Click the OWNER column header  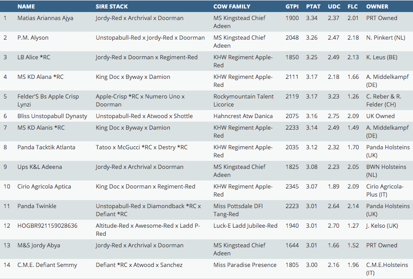[377, 7]
